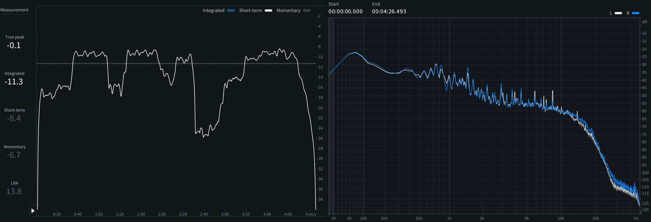Click the dB unit label
This screenshot has width=651, height=222.
[x=644, y=22]
